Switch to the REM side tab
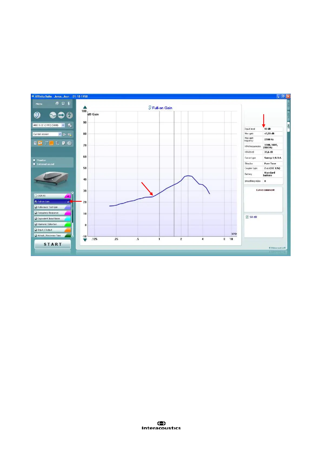322x455 pixels. pyautogui.click(x=288, y=116)
